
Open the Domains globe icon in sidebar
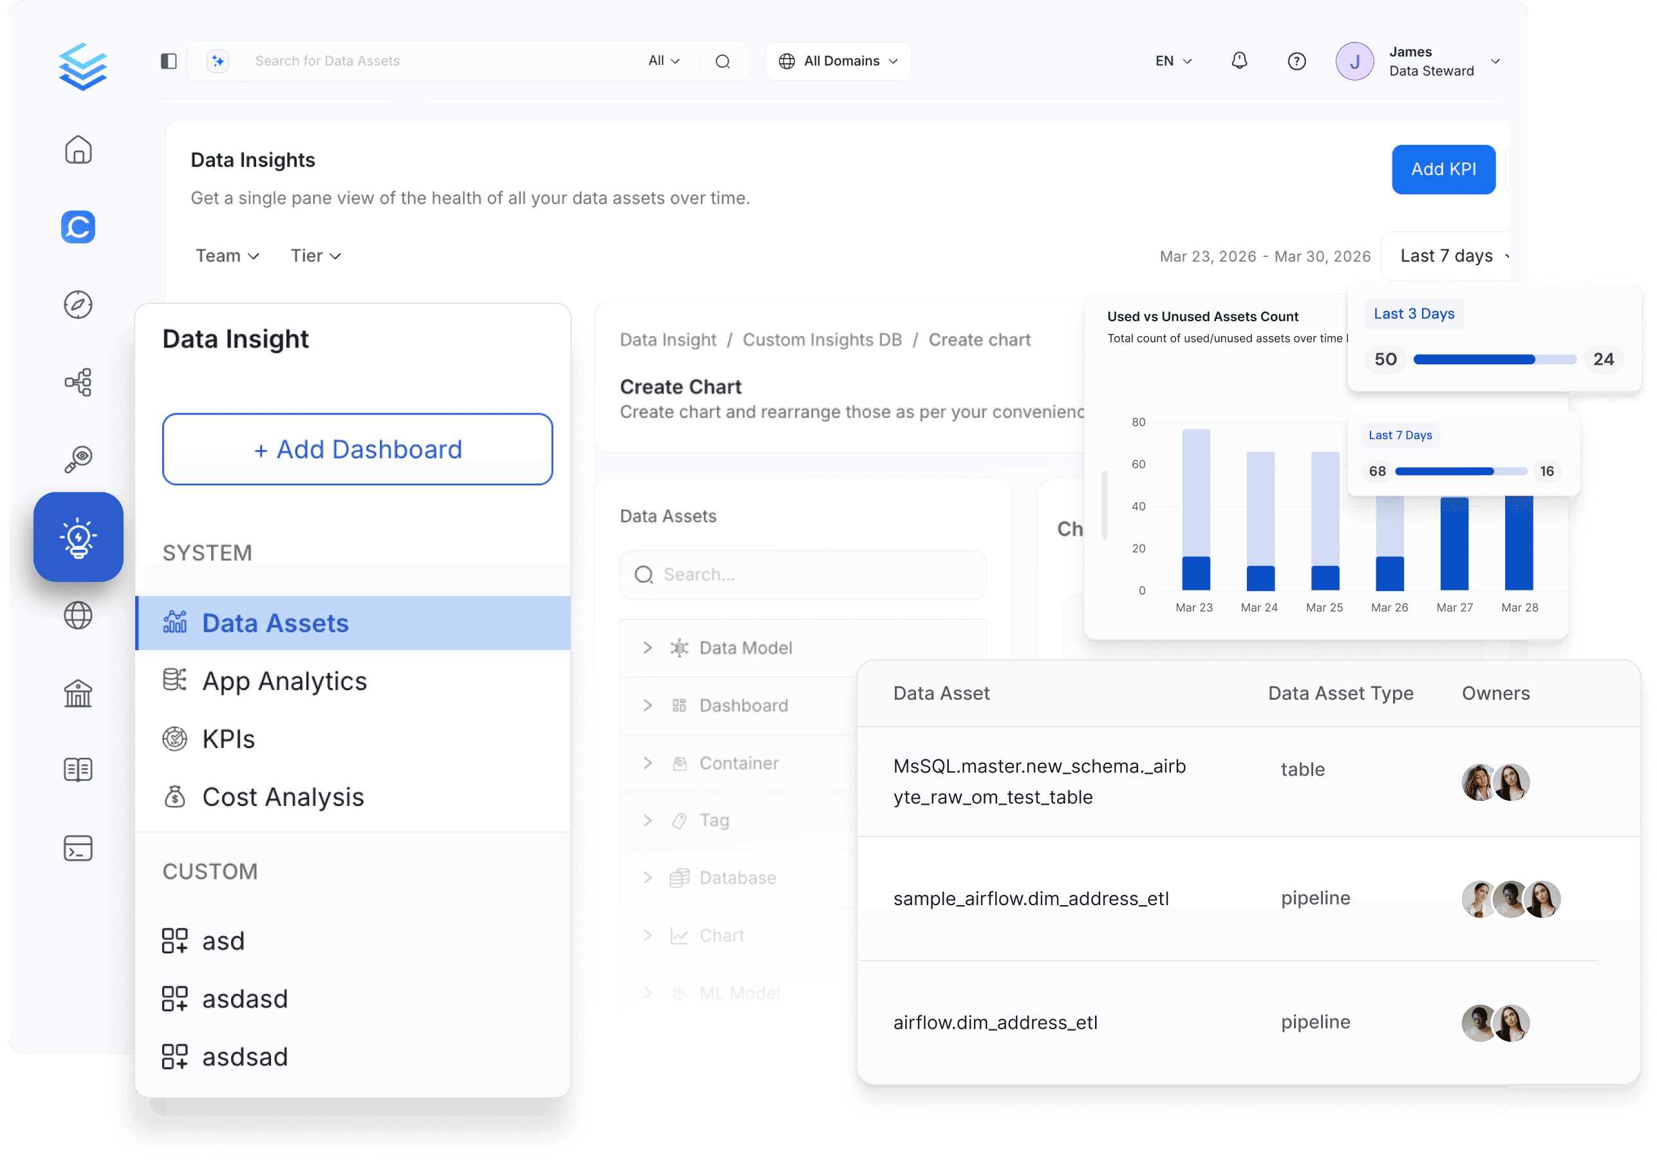[x=78, y=615]
